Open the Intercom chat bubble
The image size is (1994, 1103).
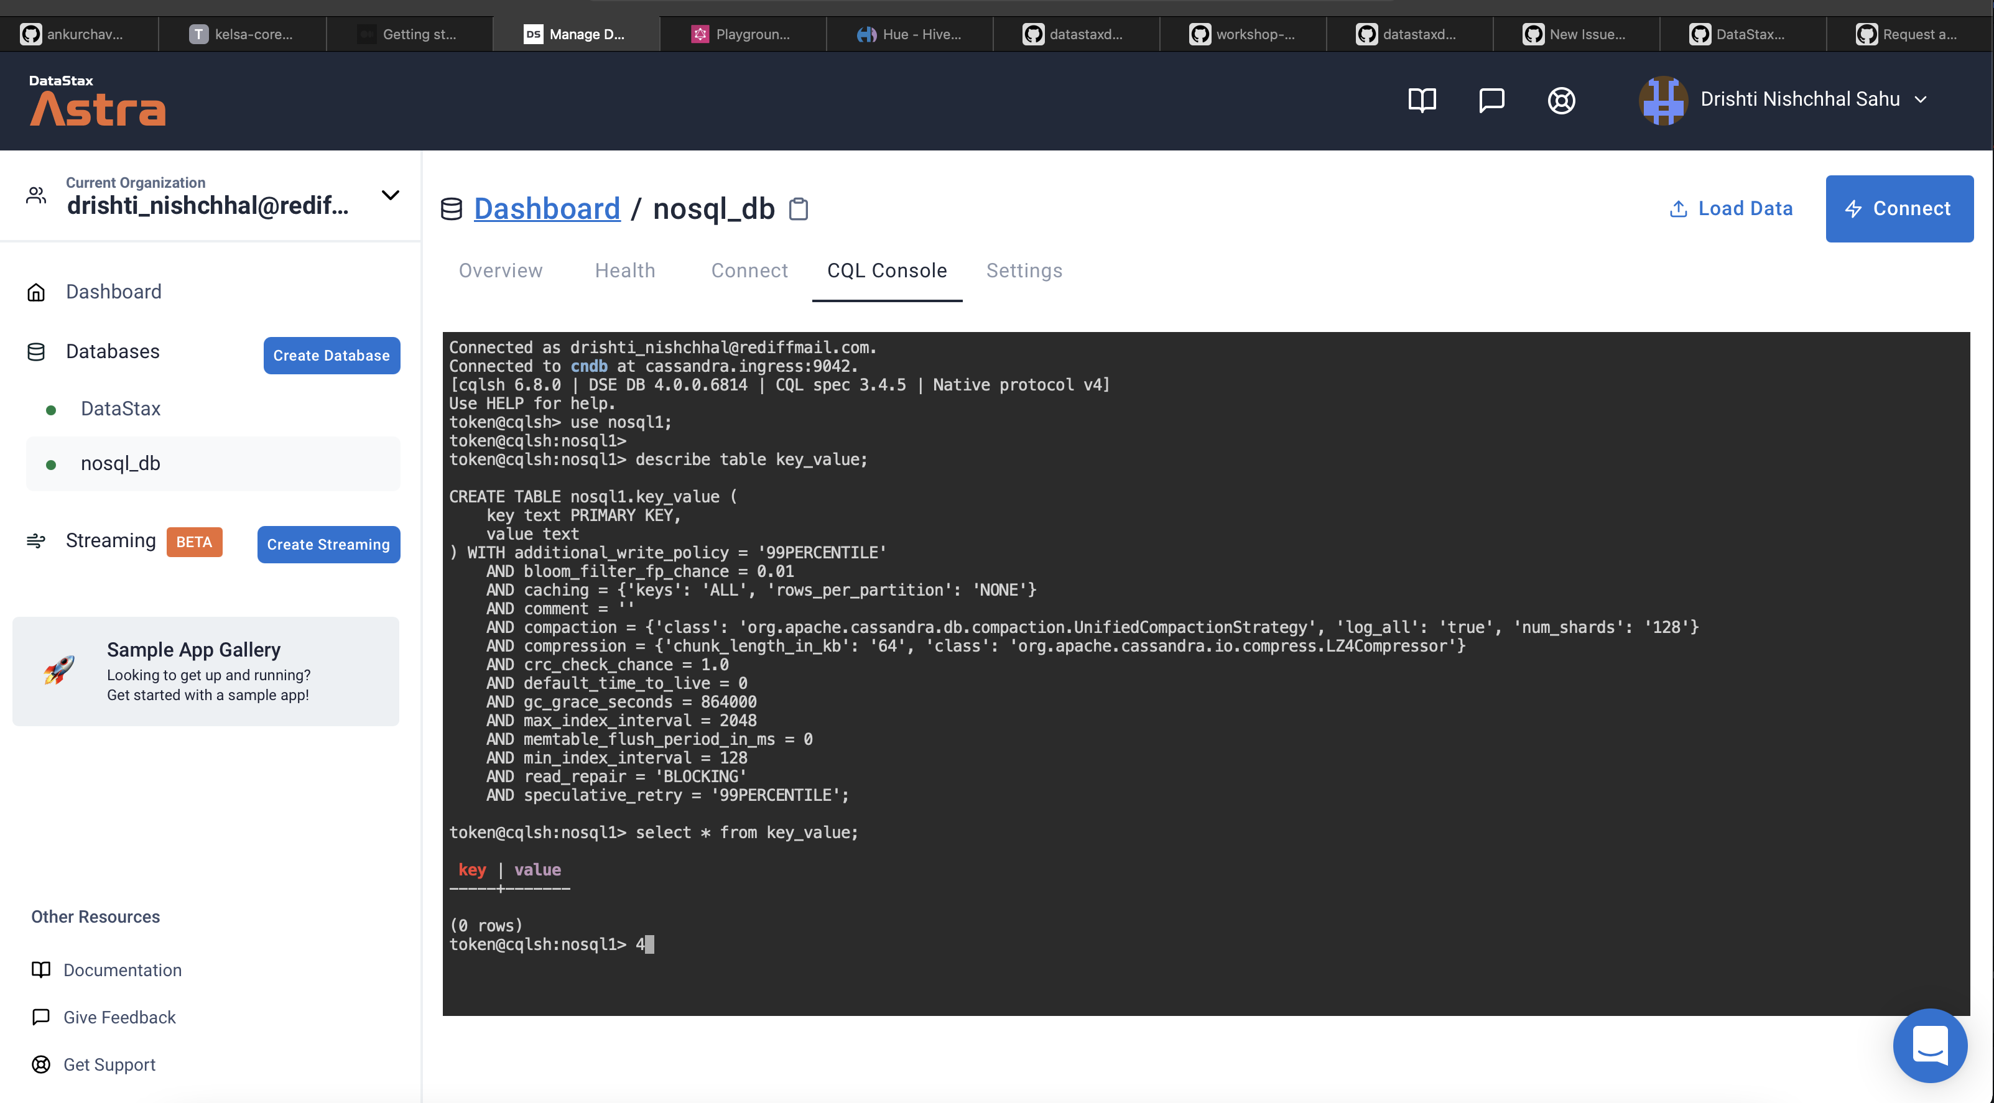pos(1930,1046)
